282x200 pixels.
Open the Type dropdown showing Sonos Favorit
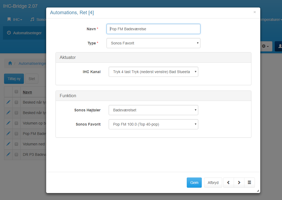tap(153, 43)
